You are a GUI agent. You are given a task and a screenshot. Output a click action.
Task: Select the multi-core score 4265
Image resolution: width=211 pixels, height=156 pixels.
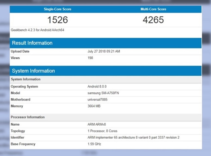click(153, 20)
